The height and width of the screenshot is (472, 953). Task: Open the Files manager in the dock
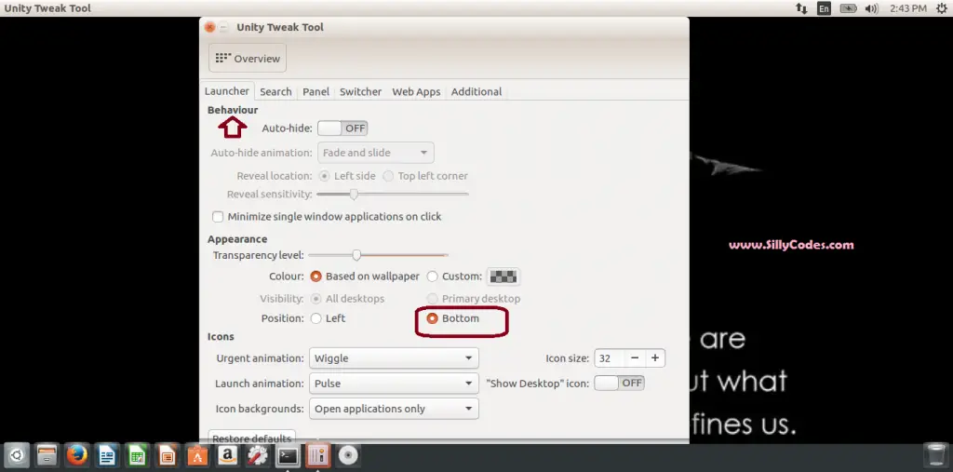[47, 455]
